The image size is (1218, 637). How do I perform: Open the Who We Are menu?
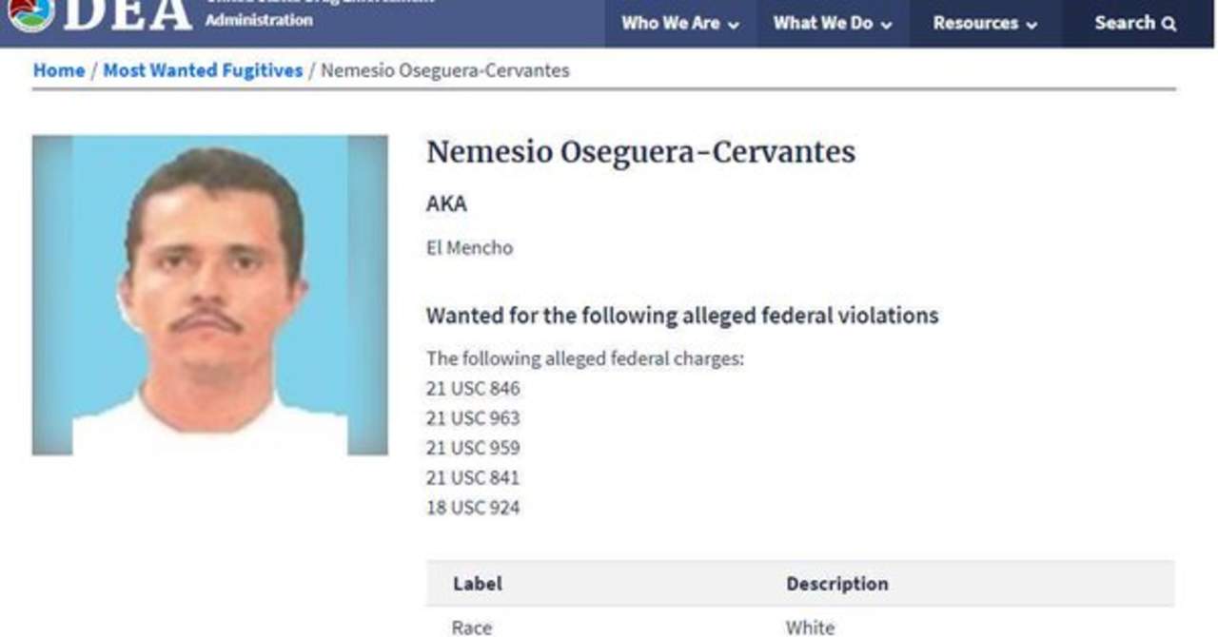[670, 23]
